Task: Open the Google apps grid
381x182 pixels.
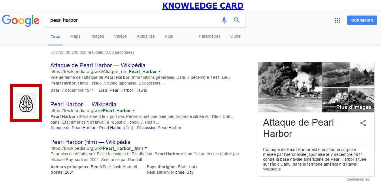Action: 337,20
